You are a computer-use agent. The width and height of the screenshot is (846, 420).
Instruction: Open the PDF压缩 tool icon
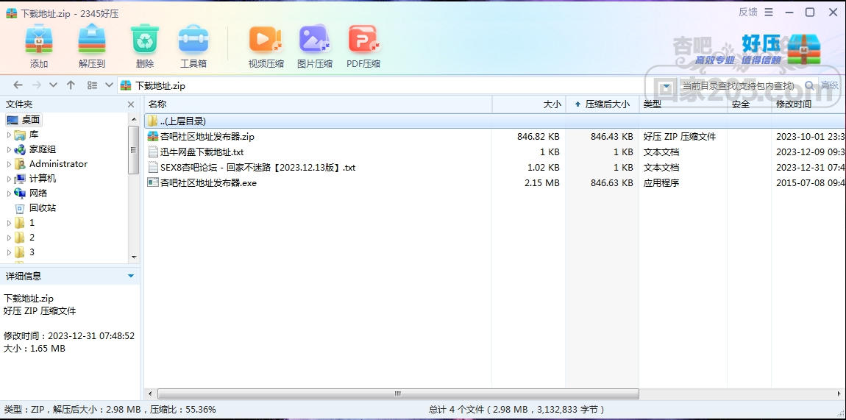click(x=364, y=40)
